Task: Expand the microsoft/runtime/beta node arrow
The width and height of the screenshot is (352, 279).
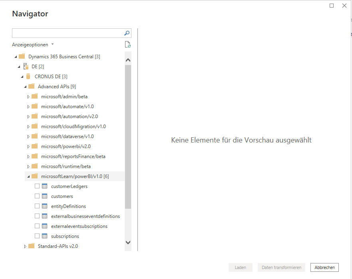Action: pos(28,166)
